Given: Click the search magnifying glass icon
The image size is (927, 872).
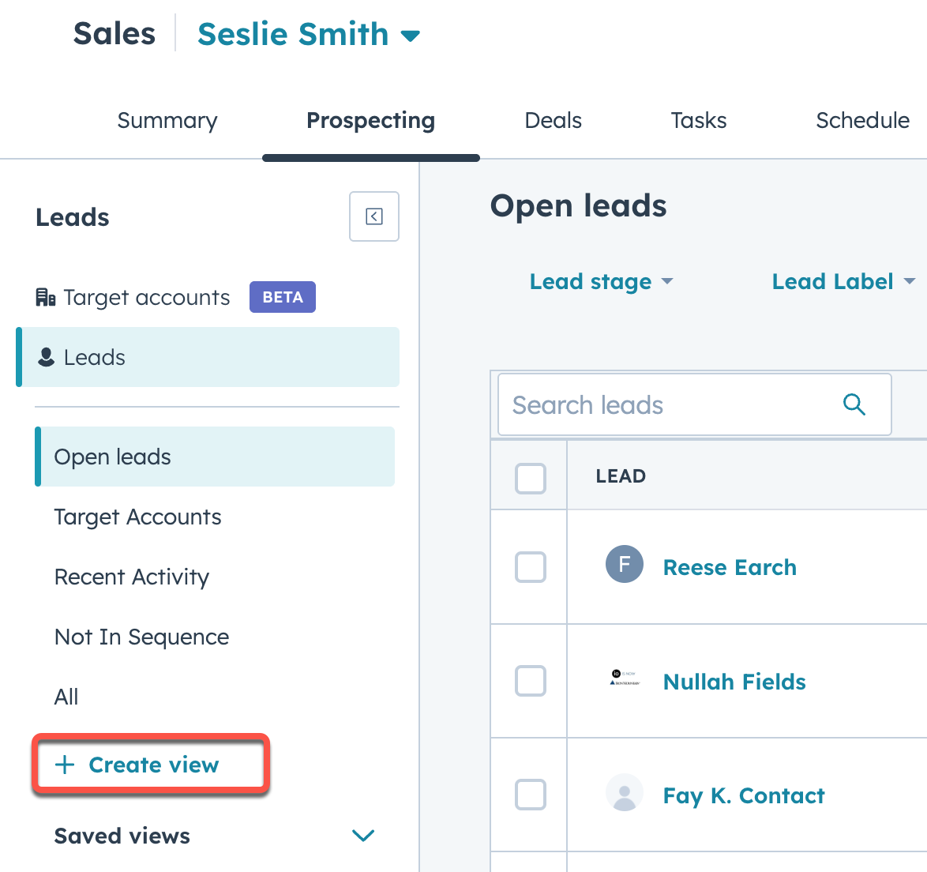Looking at the screenshot, I should pos(854,404).
